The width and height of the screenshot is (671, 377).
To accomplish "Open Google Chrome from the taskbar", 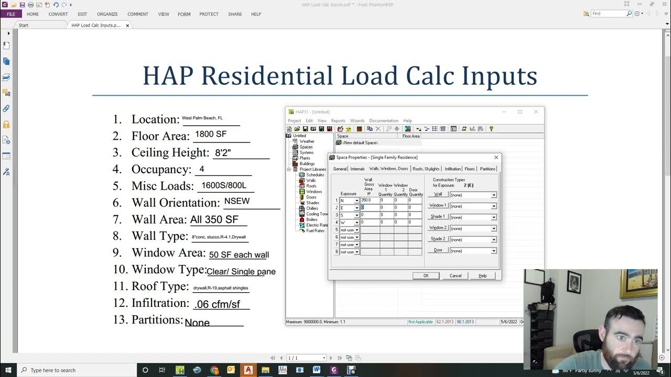I will point(214,370).
